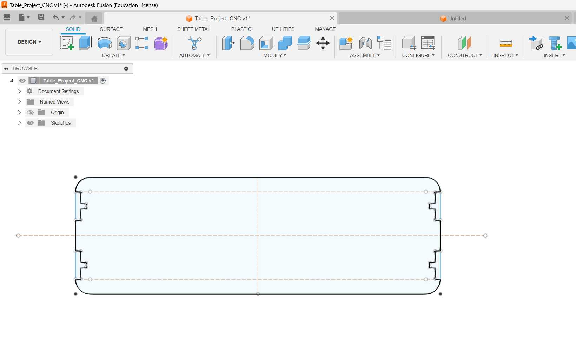
Task: Click the Save icon
Action: coord(41,17)
